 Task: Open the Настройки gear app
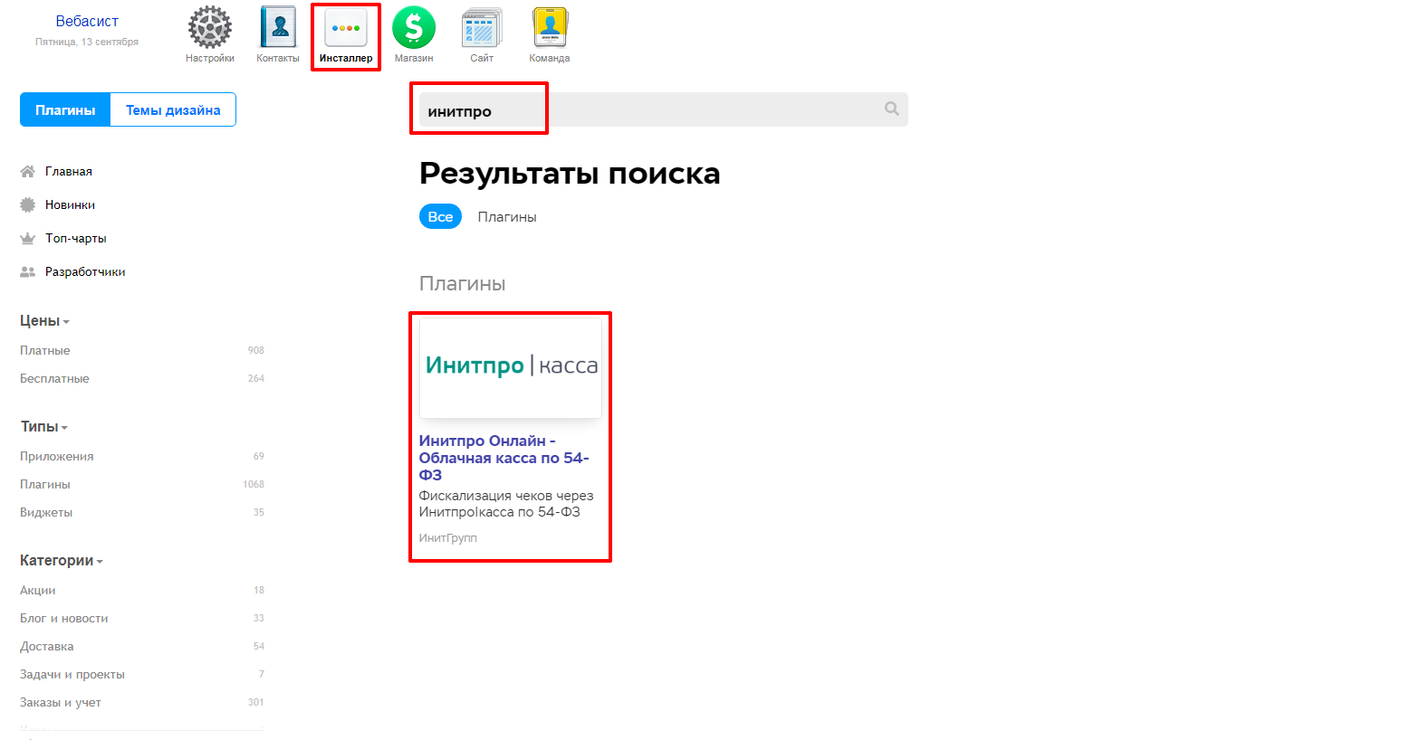(x=210, y=34)
